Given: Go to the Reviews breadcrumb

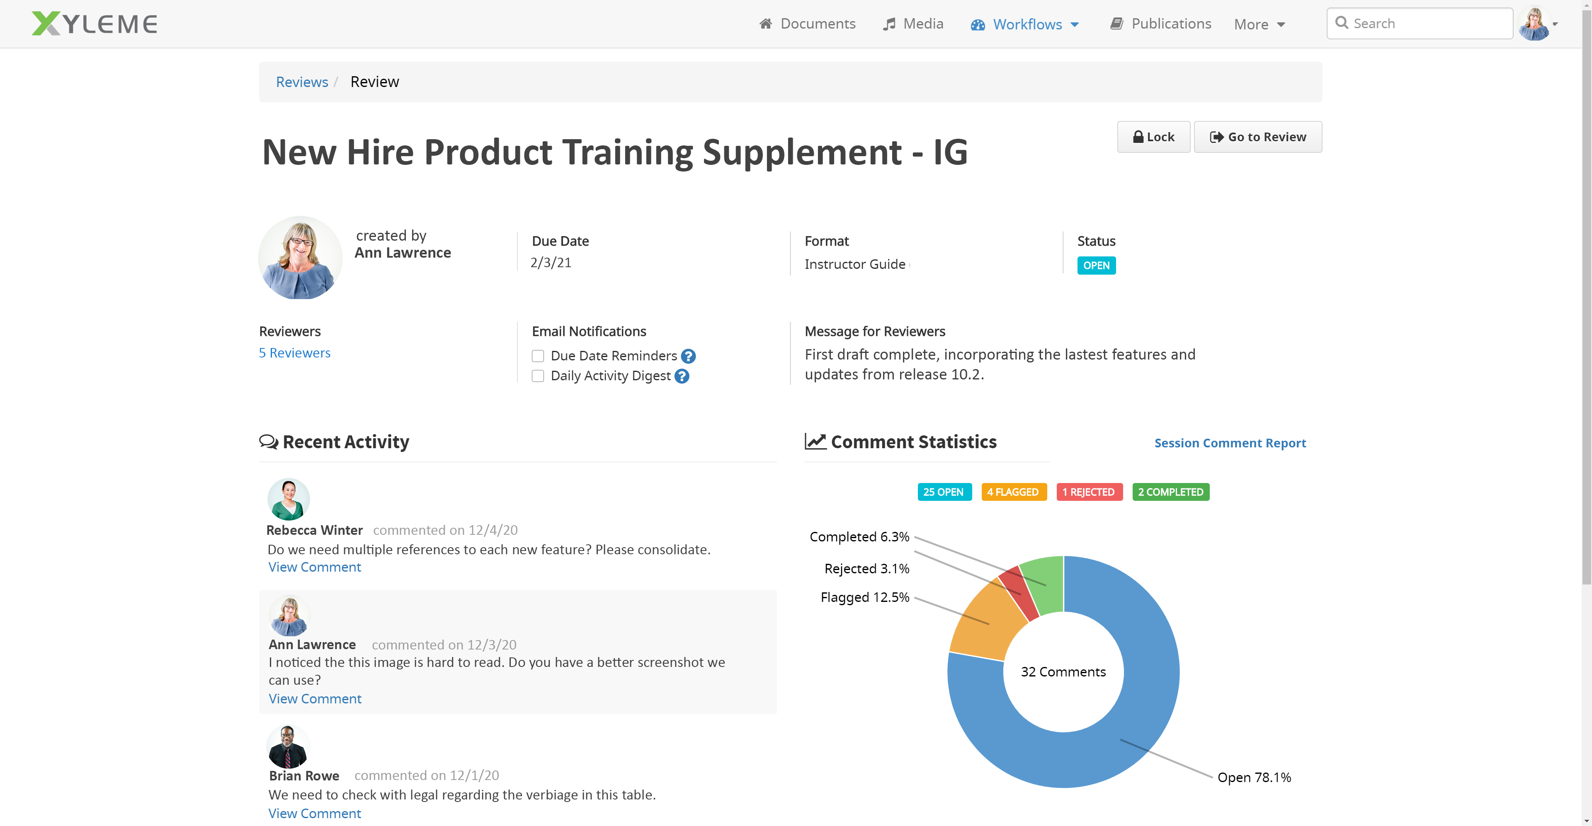Looking at the screenshot, I should [x=301, y=82].
